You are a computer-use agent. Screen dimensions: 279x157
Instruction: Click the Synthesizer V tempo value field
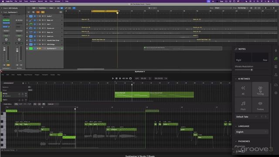[143, 78]
